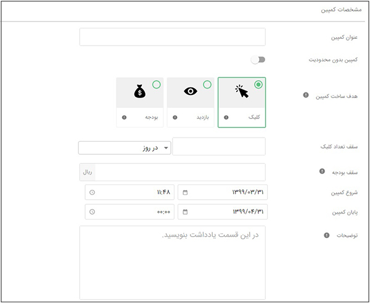Enable the کمپین بدون محدودیت toggle switch
Viewport: 370px width, 304px height.
(257, 60)
